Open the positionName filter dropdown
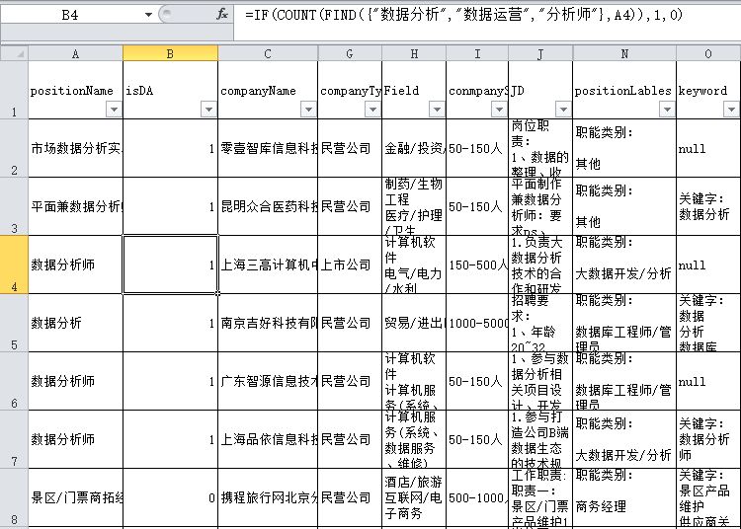 pos(114,110)
